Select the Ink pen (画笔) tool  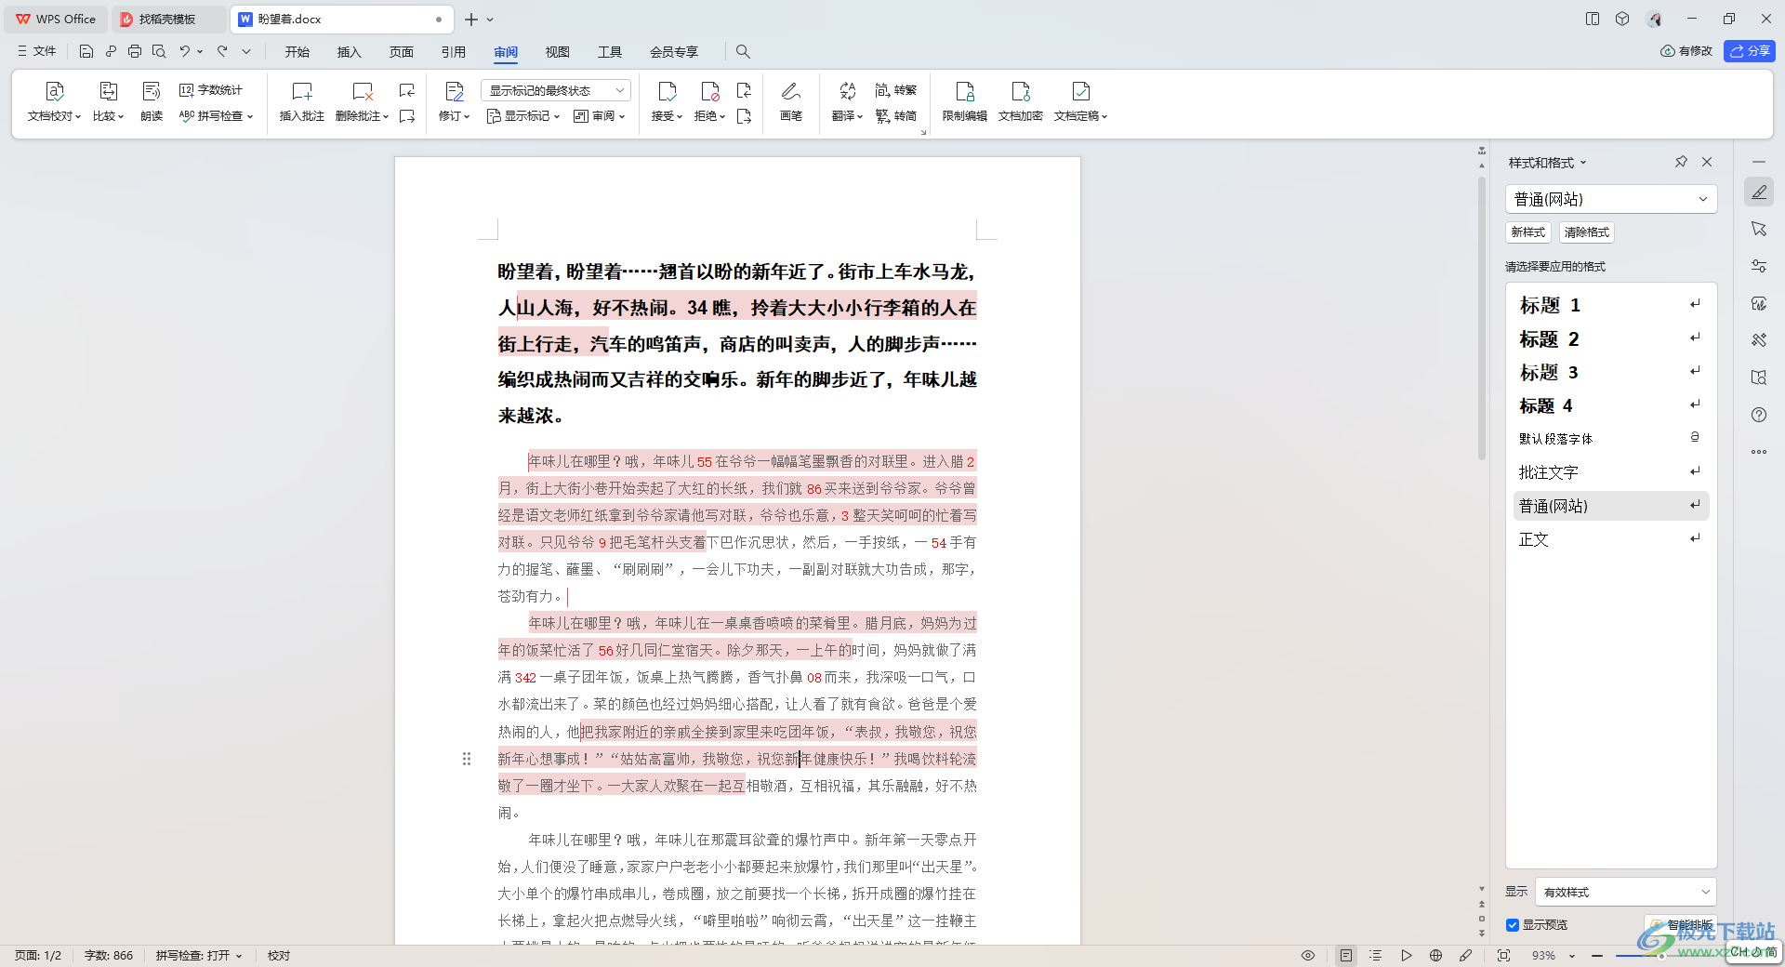791,101
